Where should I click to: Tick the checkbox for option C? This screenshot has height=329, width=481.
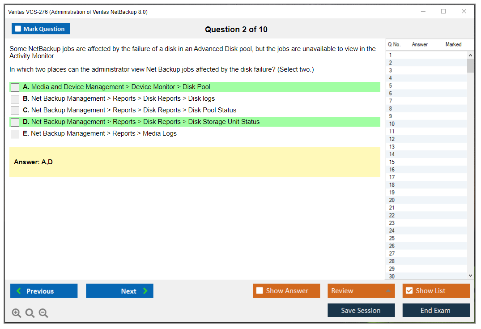point(15,111)
